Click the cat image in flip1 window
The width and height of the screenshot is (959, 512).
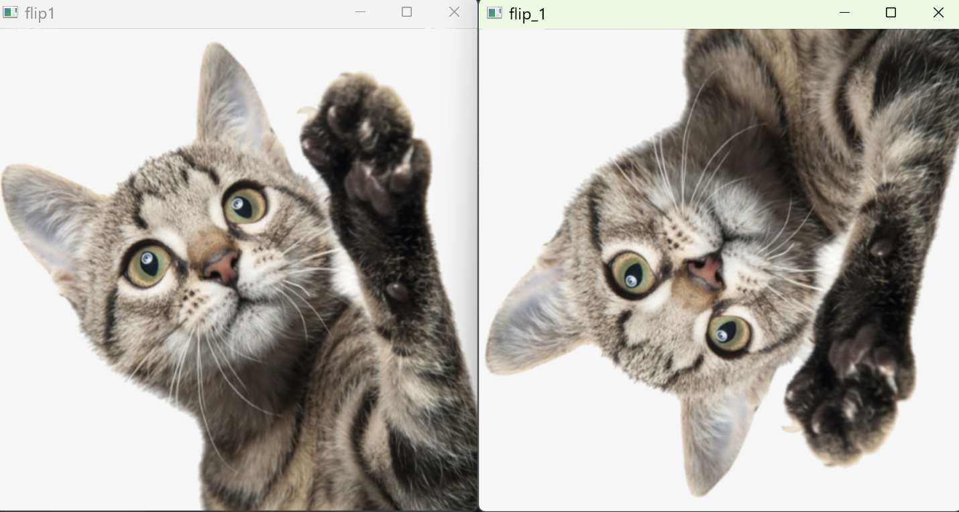[x=239, y=269]
